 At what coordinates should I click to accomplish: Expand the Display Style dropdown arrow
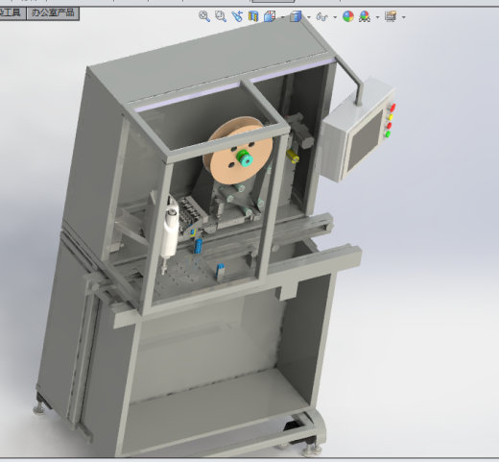coord(309,17)
